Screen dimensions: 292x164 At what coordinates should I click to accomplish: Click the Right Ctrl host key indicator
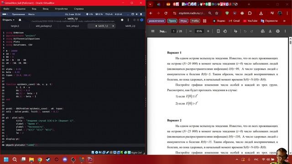[x=136, y=153]
